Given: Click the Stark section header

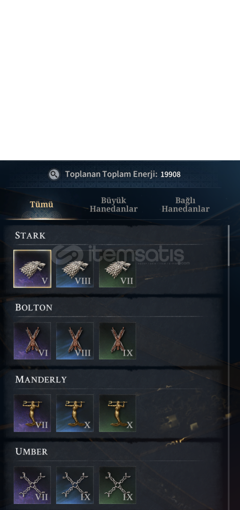Looking at the screenshot, I should pyautogui.click(x=30, y=236).
